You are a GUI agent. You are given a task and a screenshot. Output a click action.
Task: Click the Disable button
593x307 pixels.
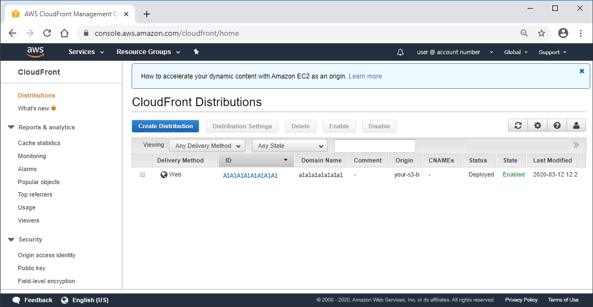[x=379, y=126]
